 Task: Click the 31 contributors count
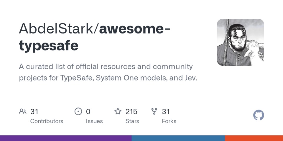(x=34, y=112)
